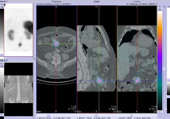This screenshot has height=119, width=170.
Task: Click the hot spot in the Transverse view
Action: [56, 44]
